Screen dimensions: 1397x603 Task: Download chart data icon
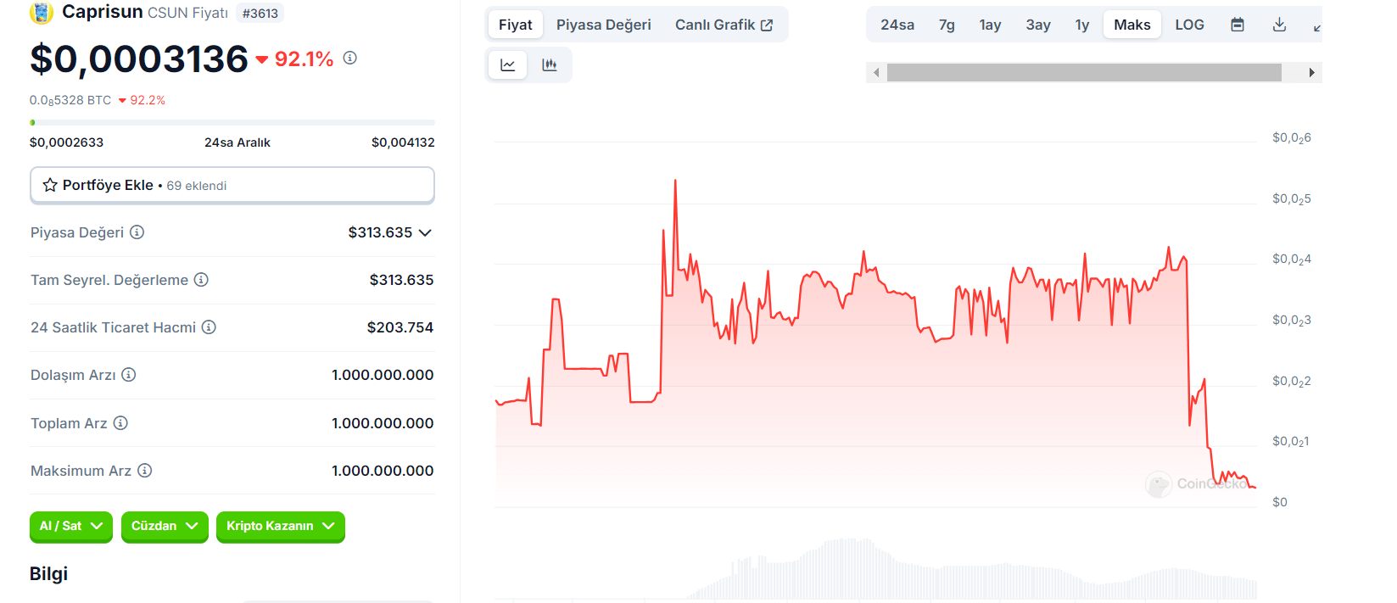pyautogui.click(x=1279, y=25)
